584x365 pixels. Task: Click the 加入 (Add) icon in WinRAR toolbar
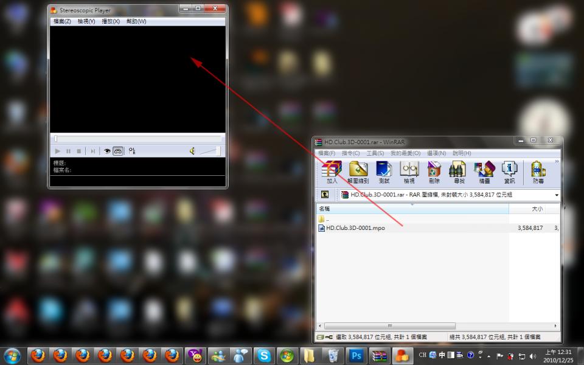coord(332,172)
